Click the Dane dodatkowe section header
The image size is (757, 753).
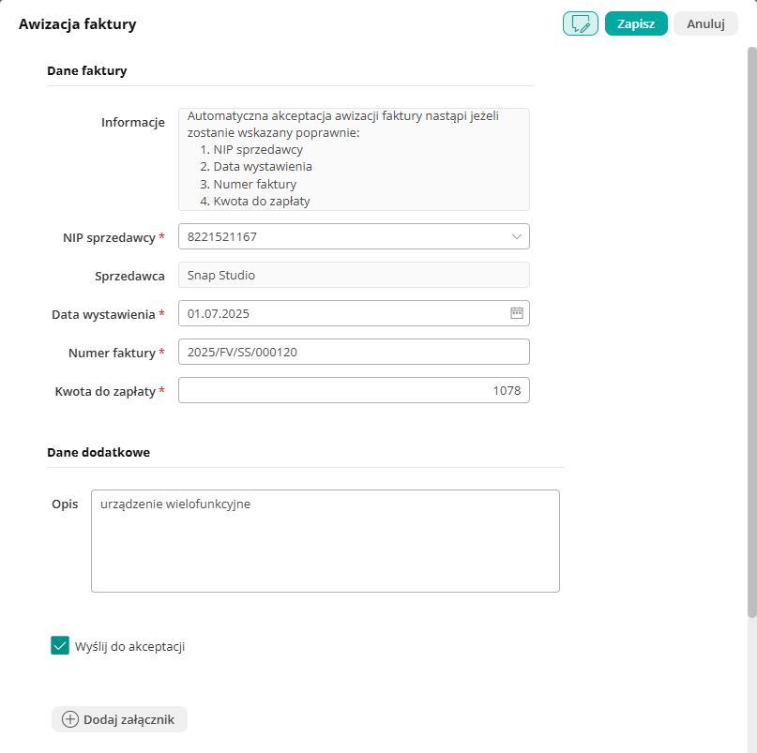[x=98, y=452]
